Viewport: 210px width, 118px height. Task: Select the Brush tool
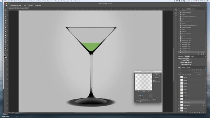click(5, 25)
